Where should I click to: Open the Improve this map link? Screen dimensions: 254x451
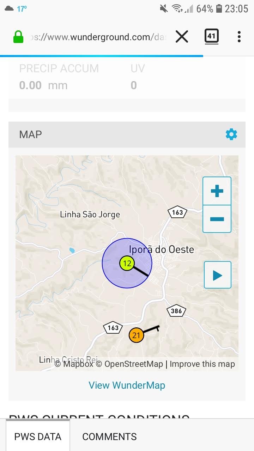[202, 364]
